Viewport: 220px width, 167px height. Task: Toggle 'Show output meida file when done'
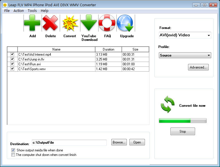click(x=13, y=150)
